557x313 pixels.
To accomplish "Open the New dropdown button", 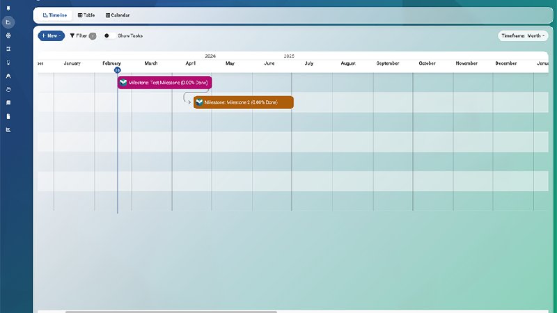I will pos(51,36).
